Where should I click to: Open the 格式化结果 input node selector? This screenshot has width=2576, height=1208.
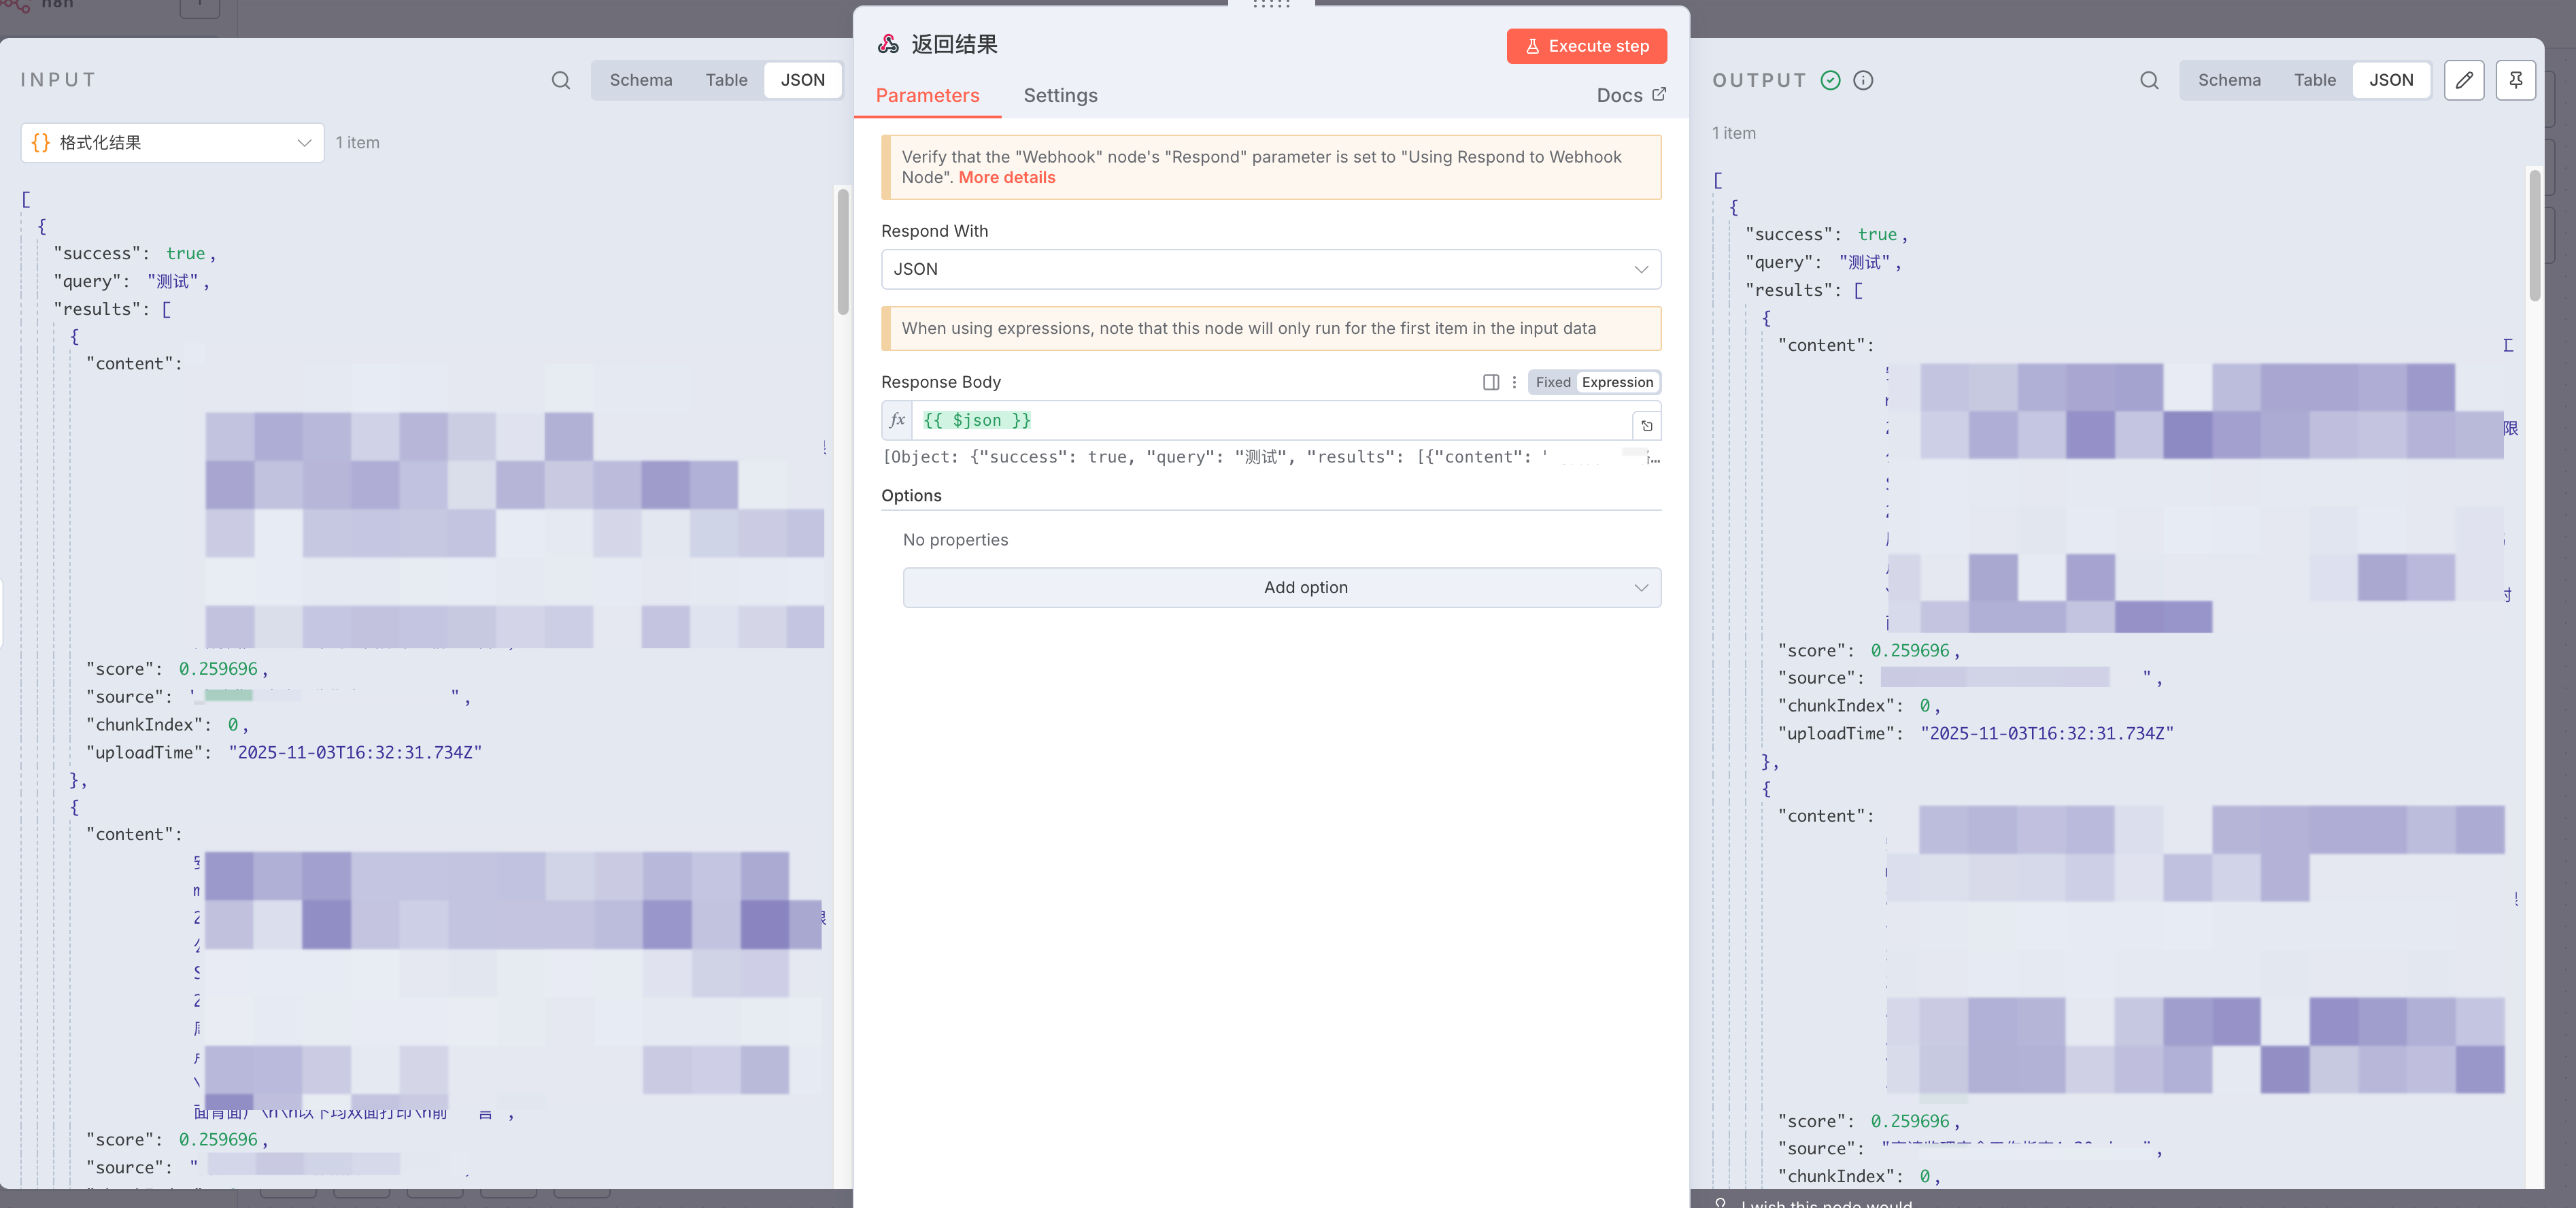[x=172, y=143]
